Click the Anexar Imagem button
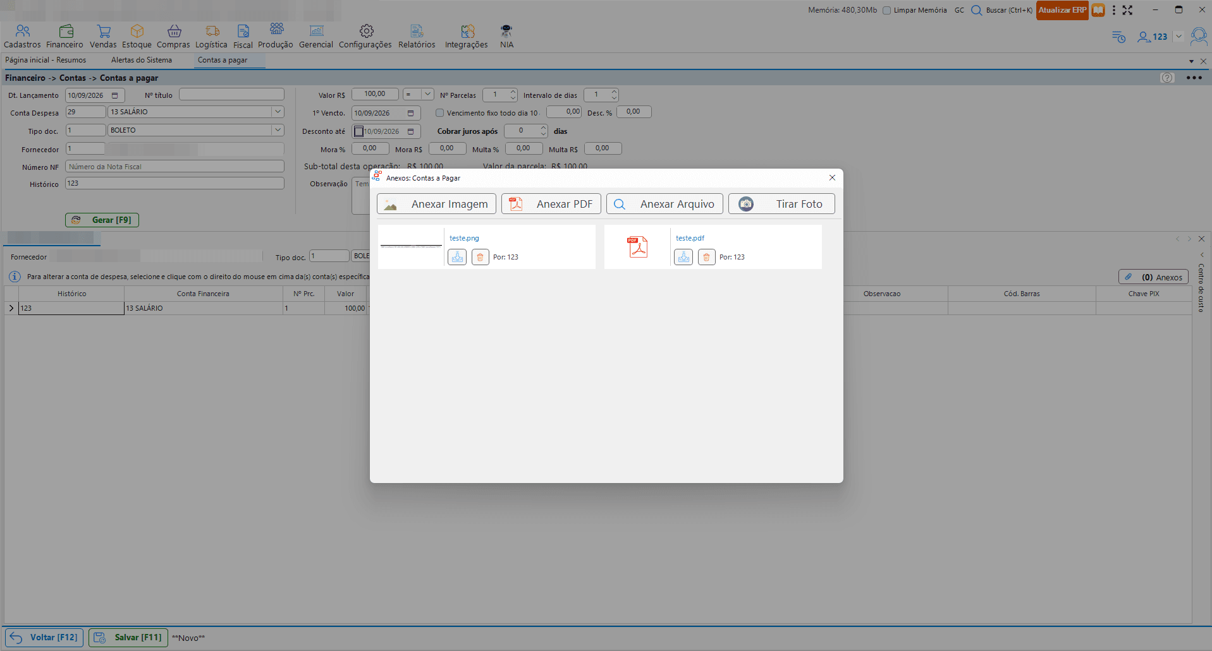The image size is (1212, 651). (436, 204)
